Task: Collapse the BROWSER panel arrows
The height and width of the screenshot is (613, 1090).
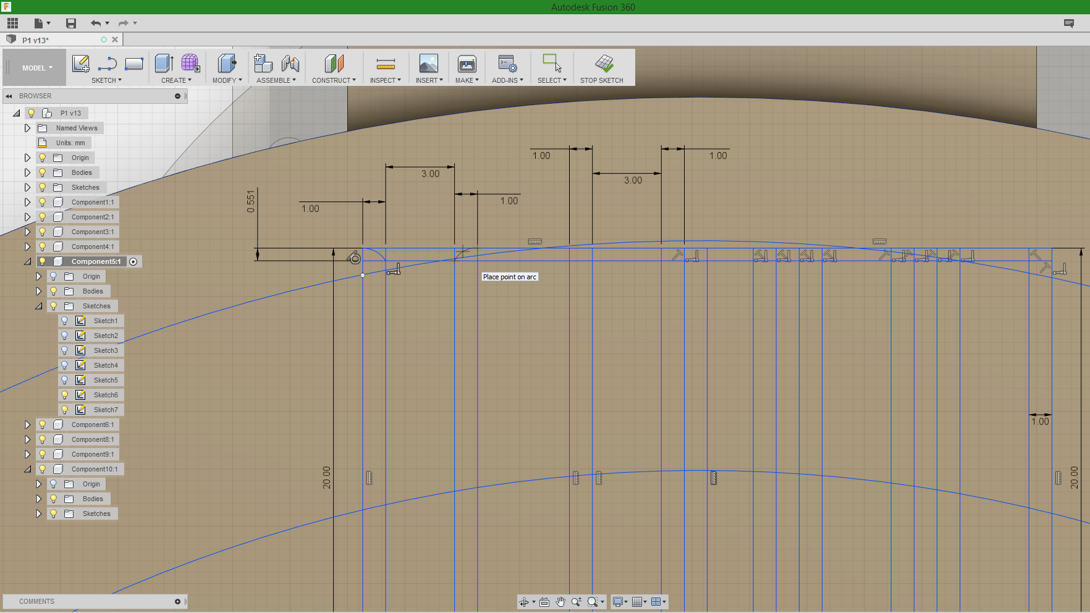Action: coord(9,96)
